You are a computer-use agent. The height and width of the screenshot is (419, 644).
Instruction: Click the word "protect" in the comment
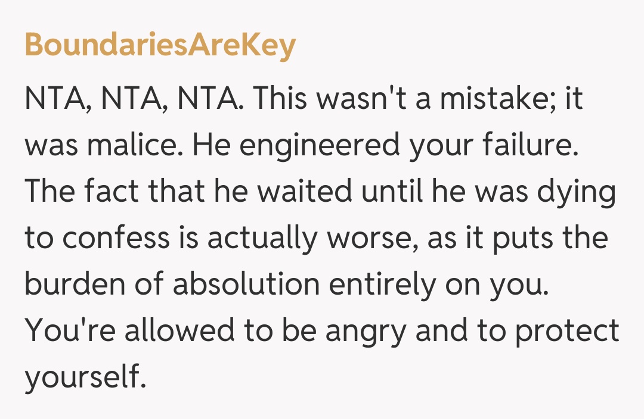point(566,332)
